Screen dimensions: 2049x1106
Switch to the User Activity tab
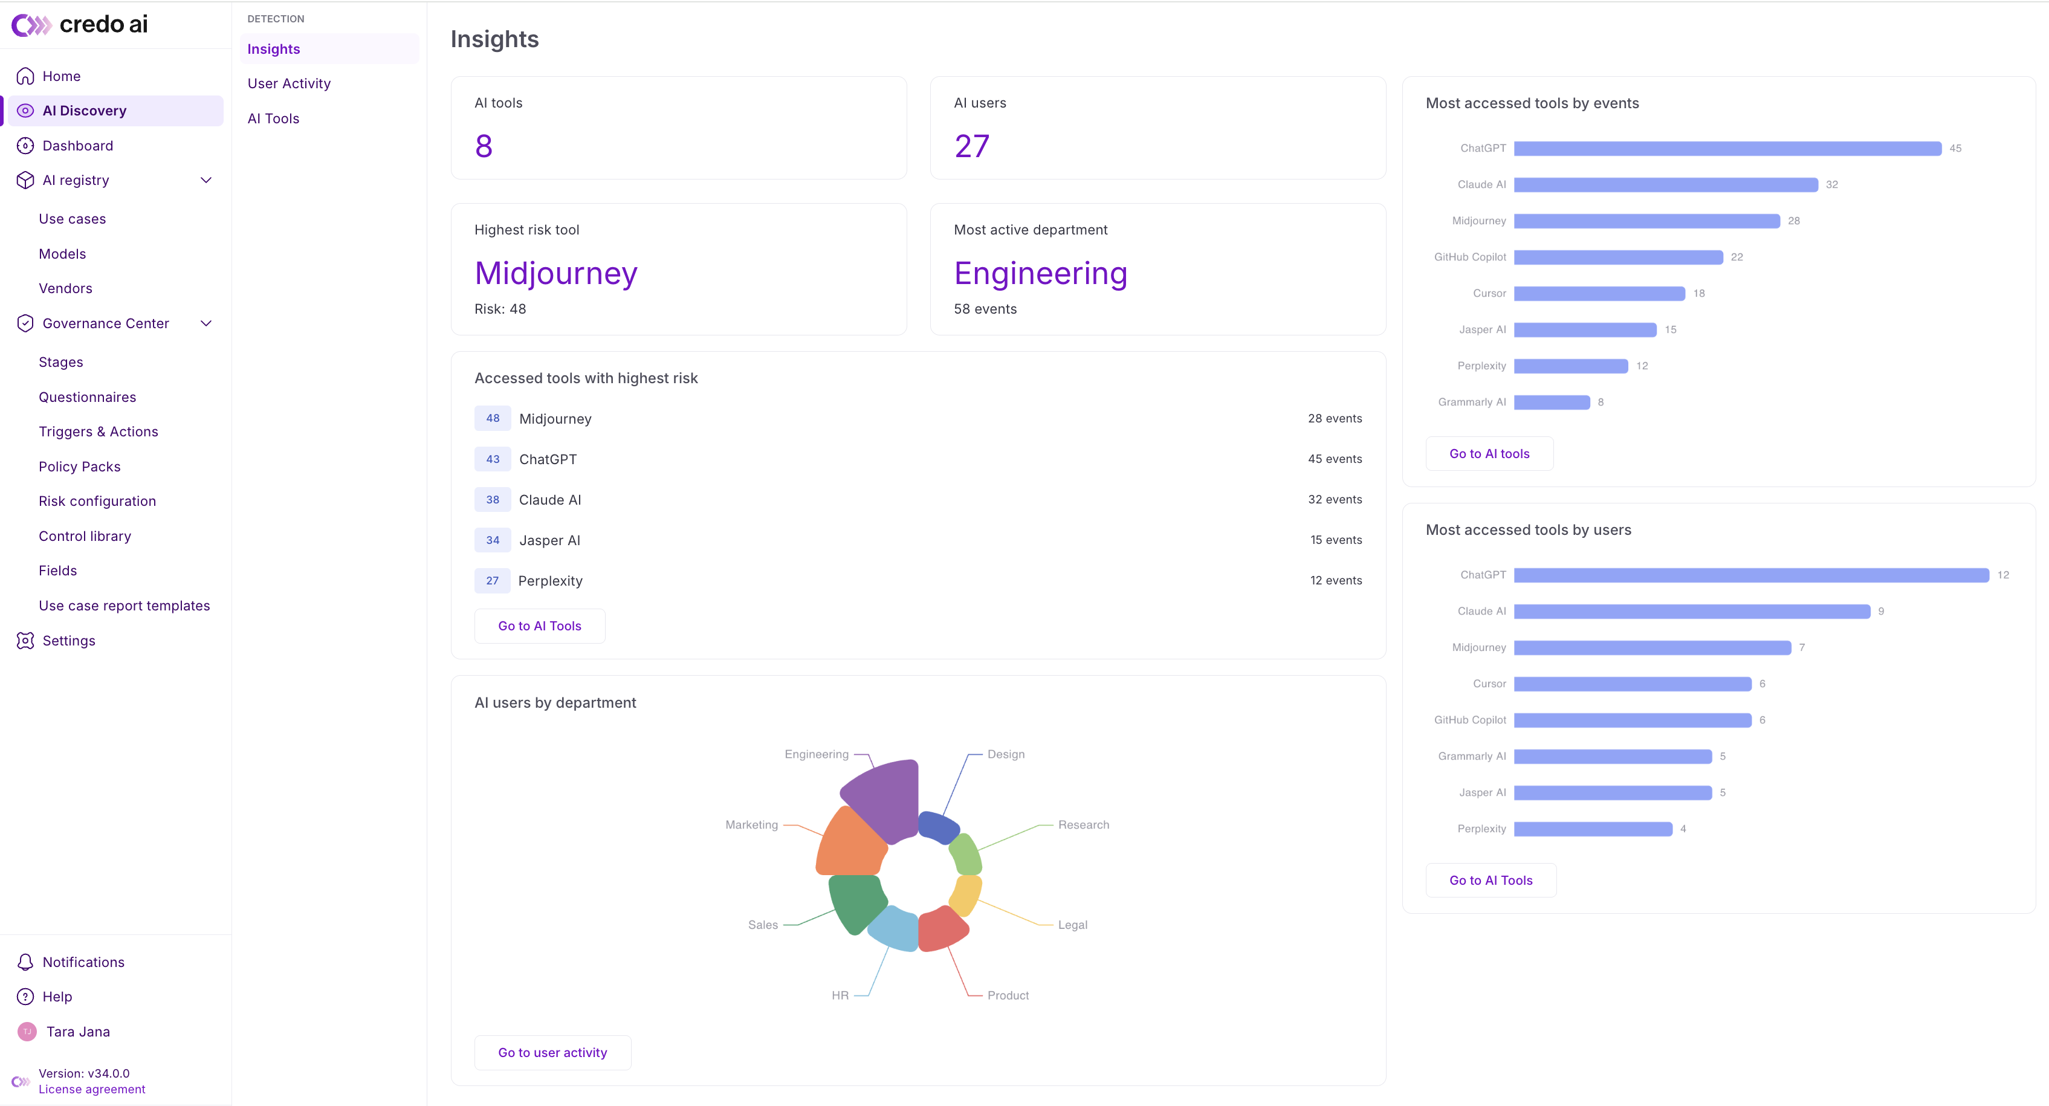[289, 83]
